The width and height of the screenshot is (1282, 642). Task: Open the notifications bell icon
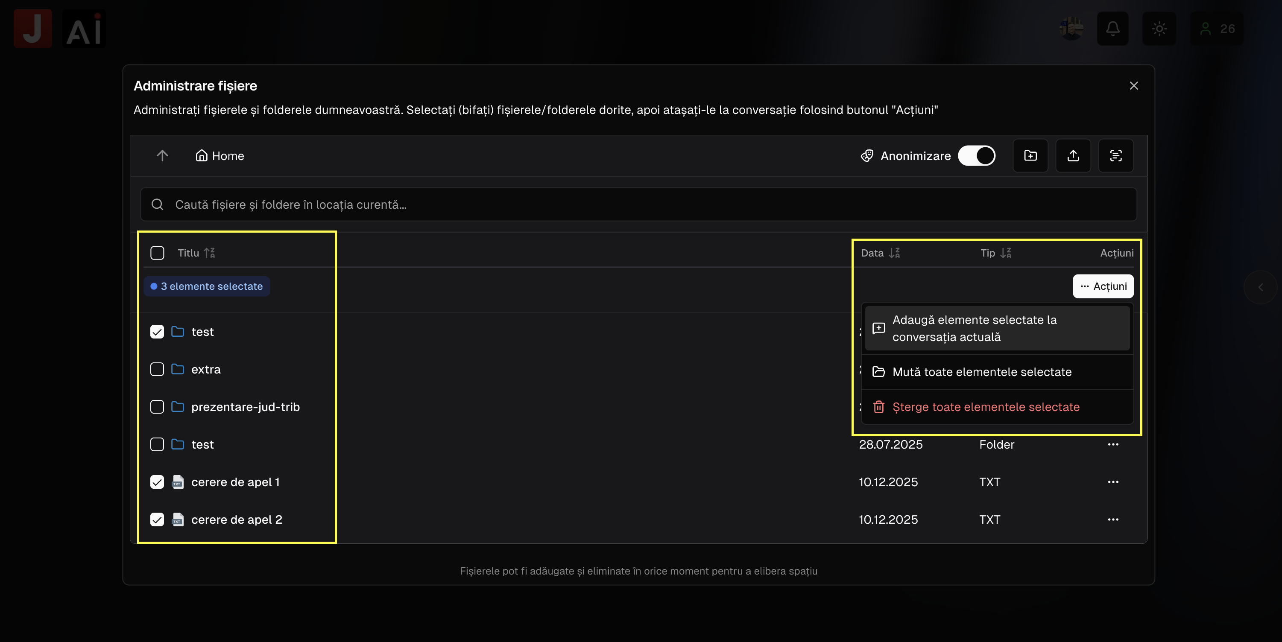pyautogui.click(x=1113, y=29)
